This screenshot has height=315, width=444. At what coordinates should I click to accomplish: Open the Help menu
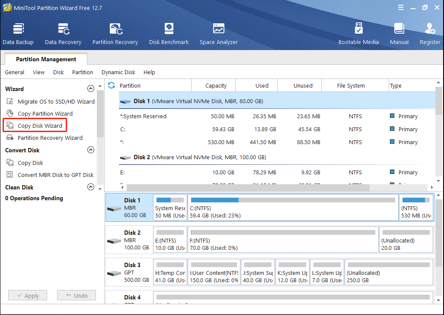click(149, 72)
